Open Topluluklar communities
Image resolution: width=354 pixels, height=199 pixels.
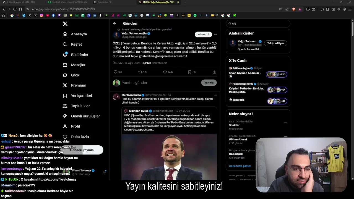pos(76,106)
